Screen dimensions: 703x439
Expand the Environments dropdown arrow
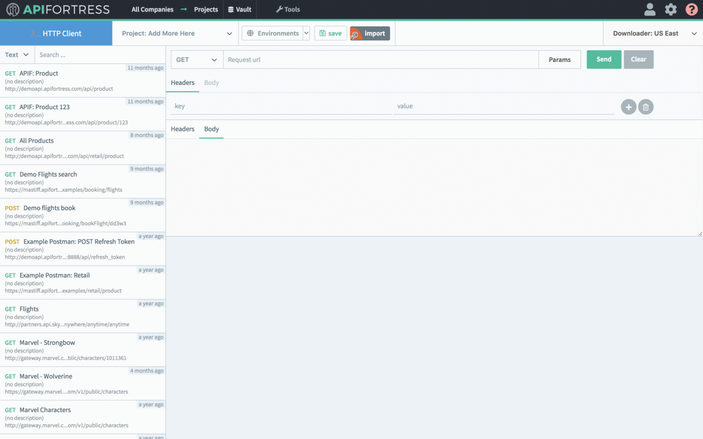coord(306,33)
